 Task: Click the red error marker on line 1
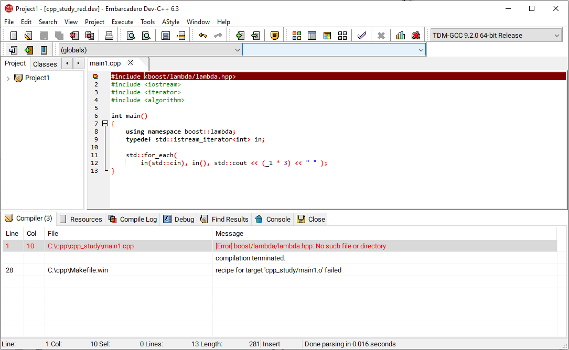(95, 76)
